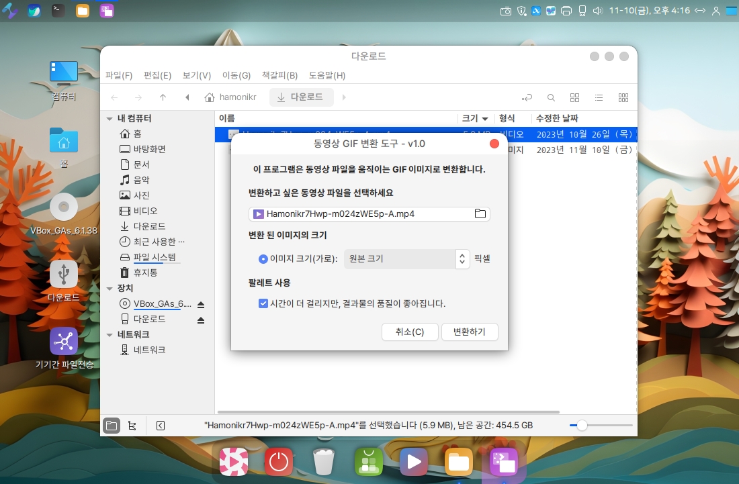Open the 원본 크기 size dropdown

click(406, 258)
